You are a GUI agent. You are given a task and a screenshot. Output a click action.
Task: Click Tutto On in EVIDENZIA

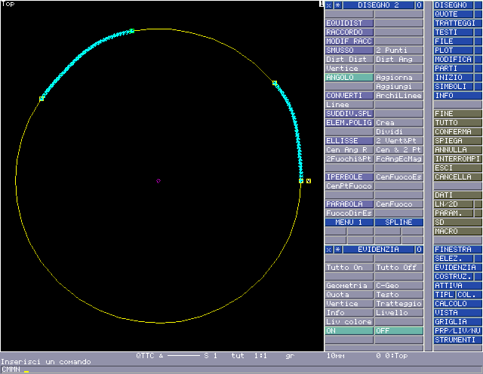tap(349, 268)
